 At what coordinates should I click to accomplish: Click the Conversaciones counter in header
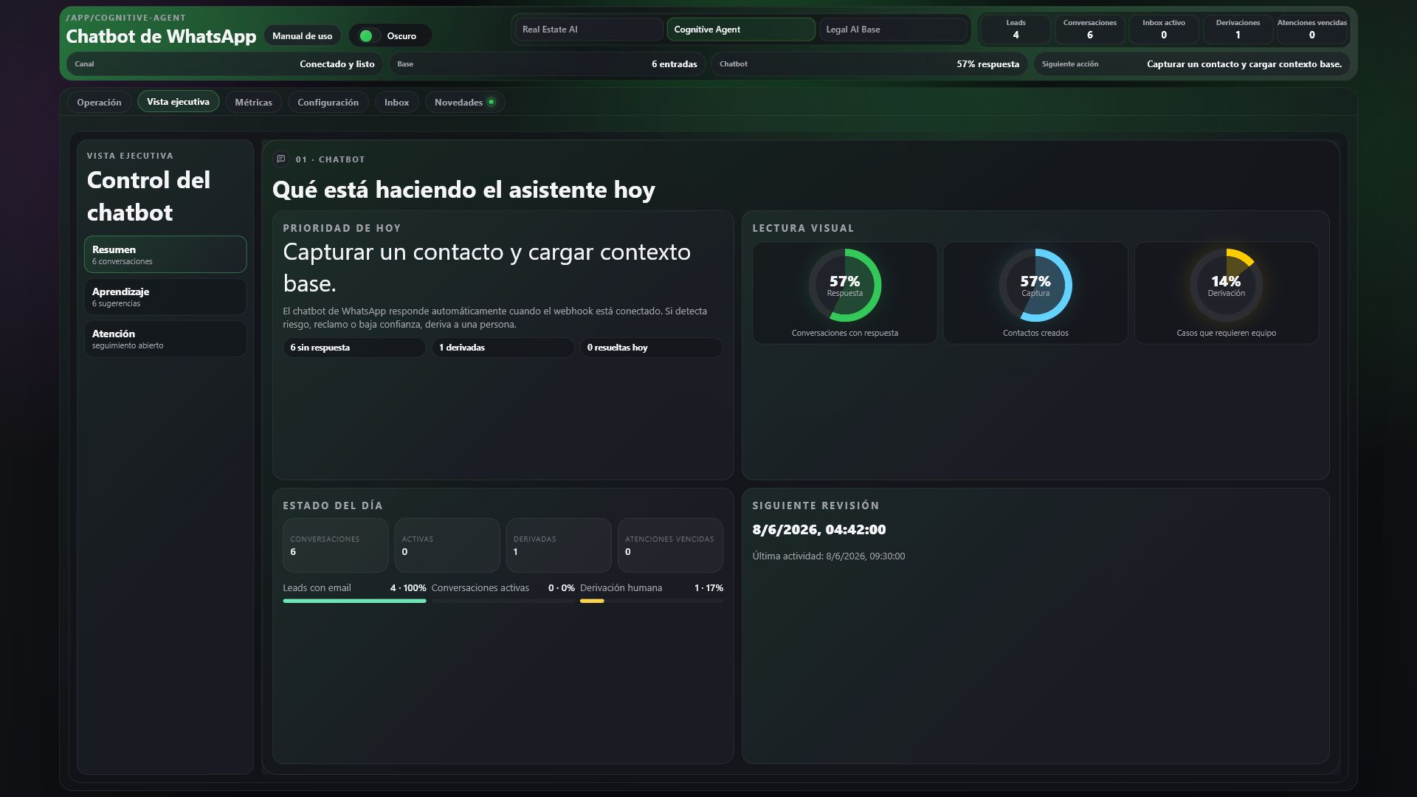tap(1089, 30)
